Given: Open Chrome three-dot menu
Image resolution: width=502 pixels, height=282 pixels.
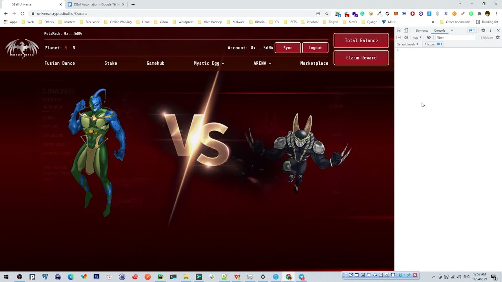Looking at the screenshot, I should pos(496,14).
